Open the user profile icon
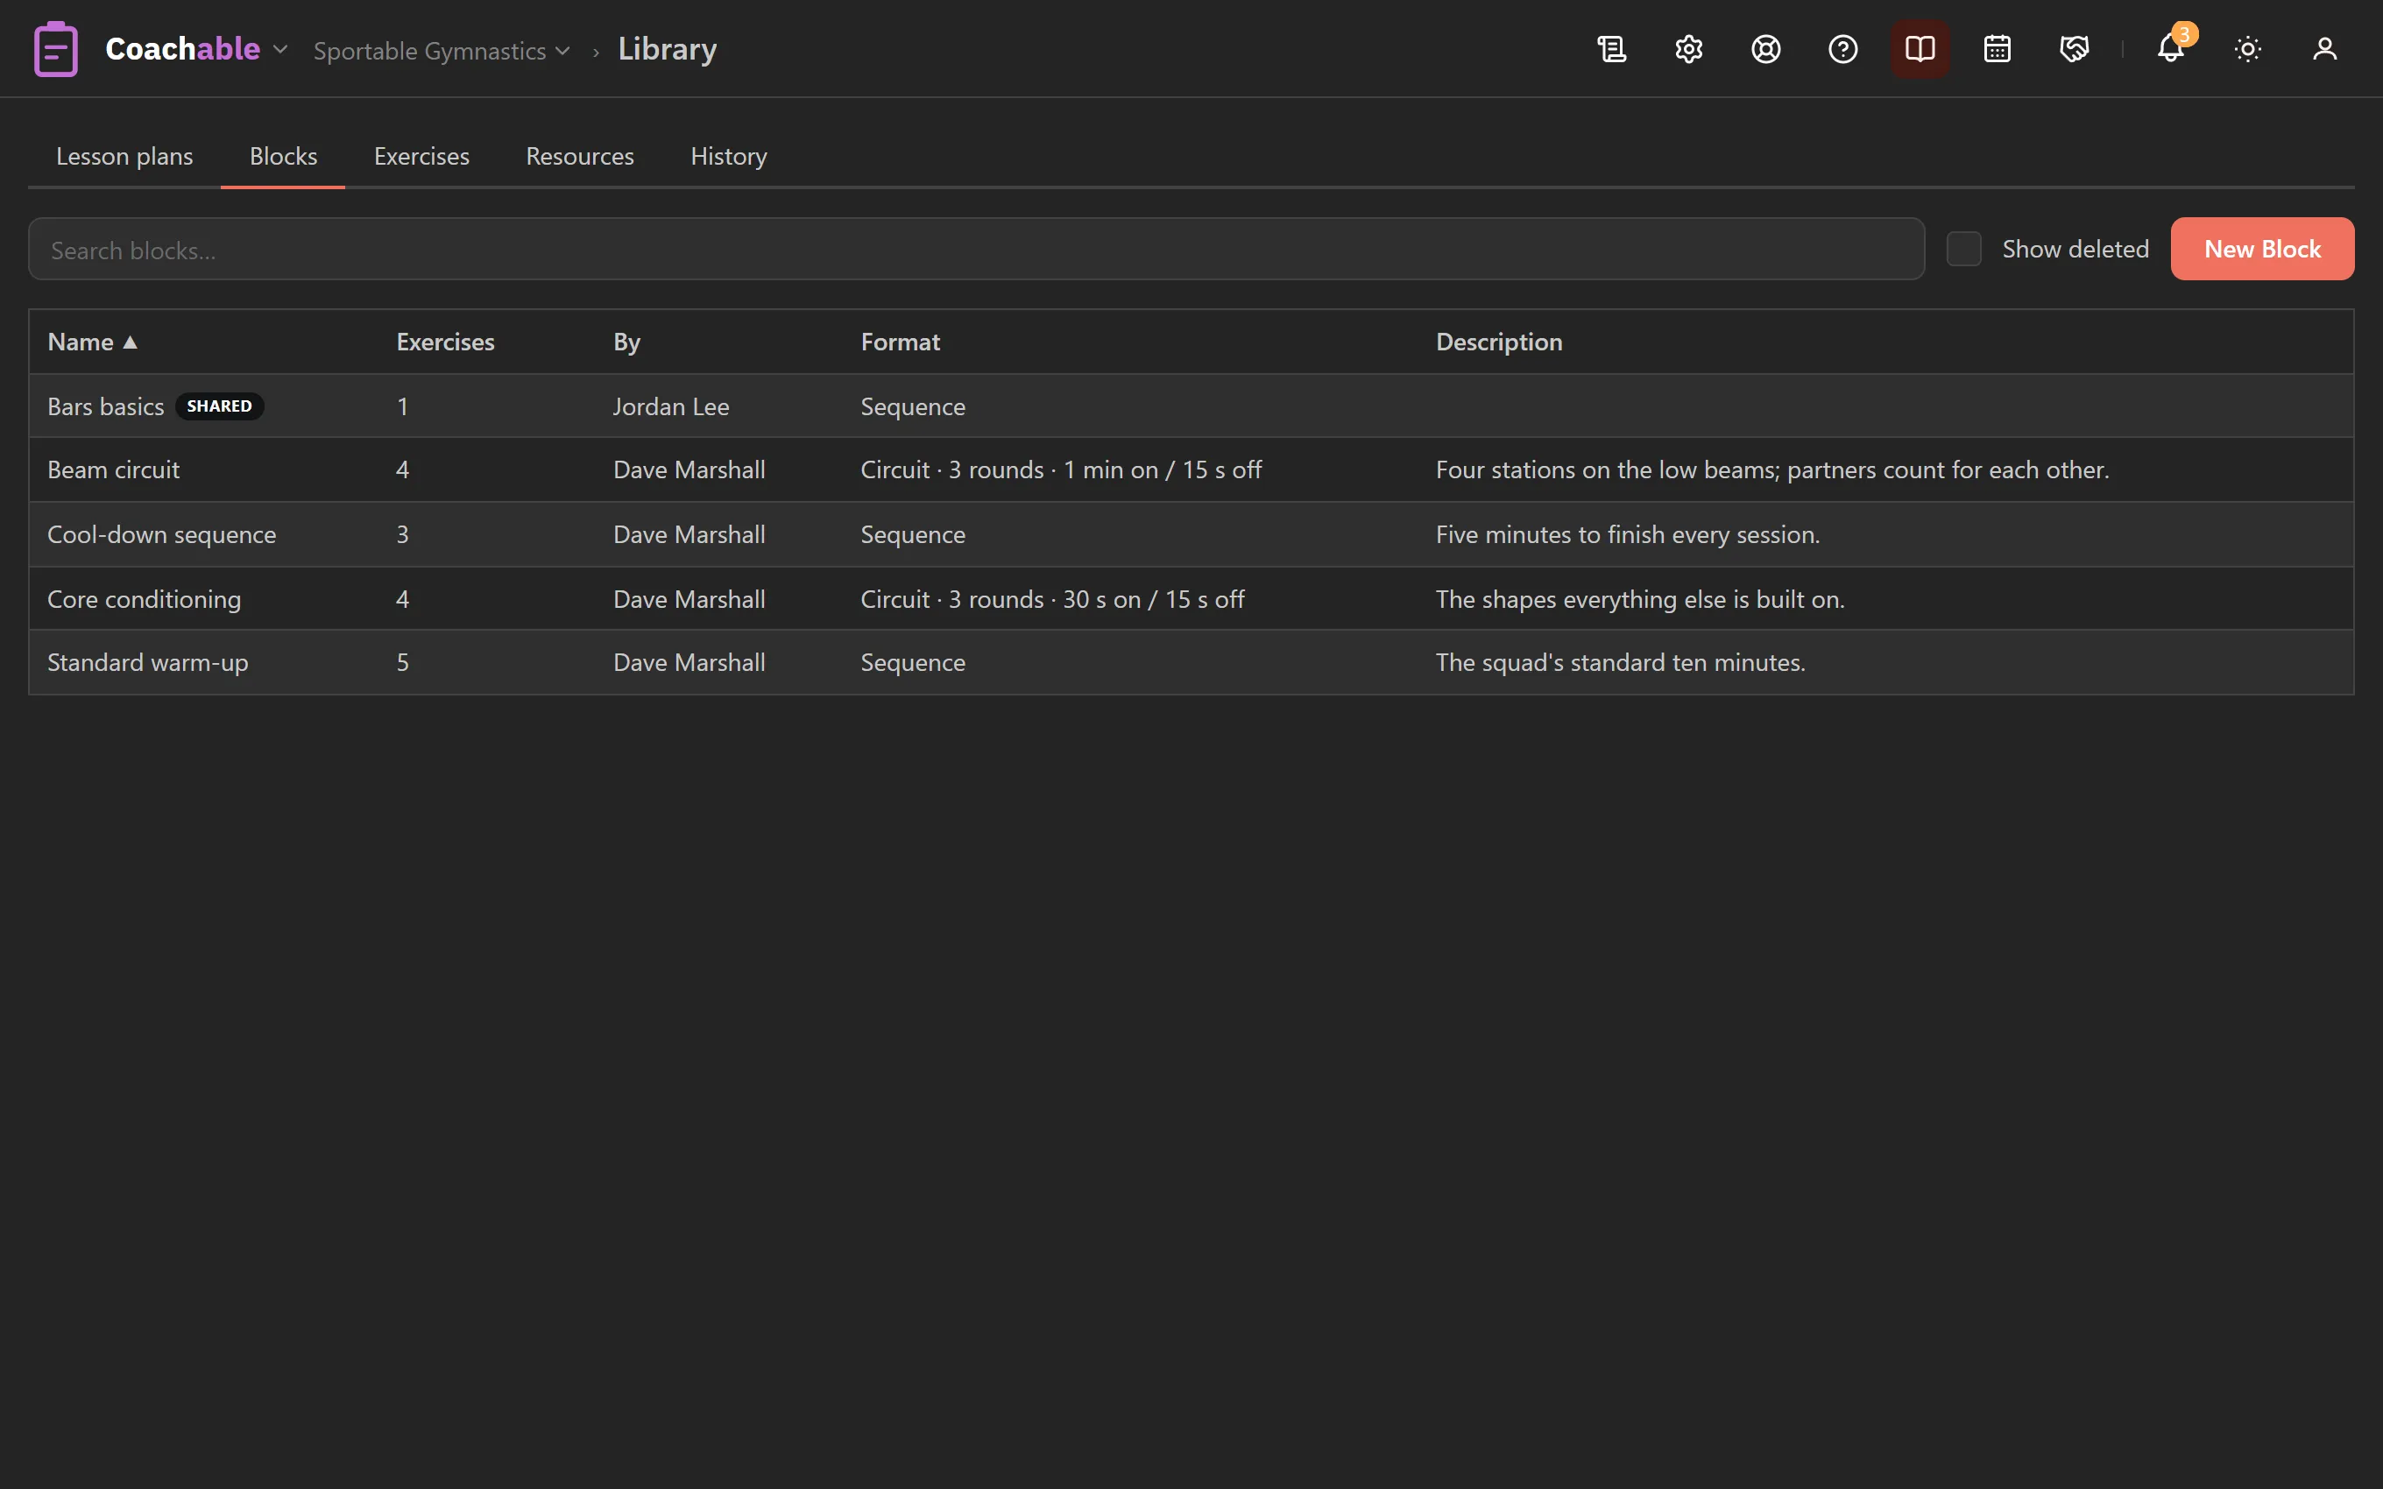 click(x=2324, y=48)
